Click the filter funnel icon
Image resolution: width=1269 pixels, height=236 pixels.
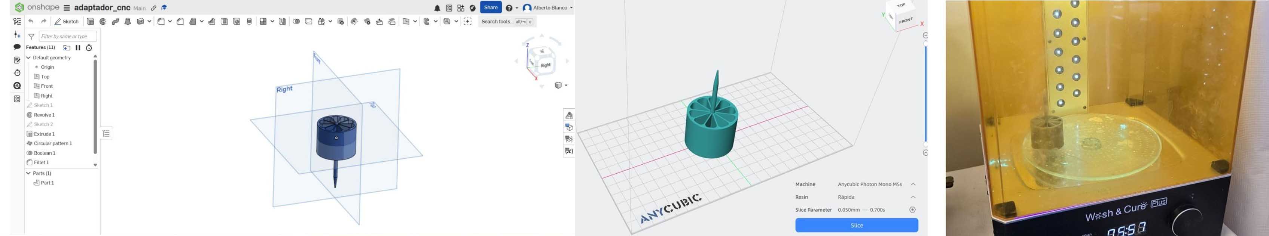pyautogui.click(x=31, y=36)
